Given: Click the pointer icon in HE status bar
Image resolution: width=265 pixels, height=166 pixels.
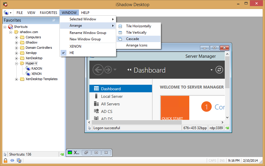Looking at the screenshot, I should click(x=90, y=128).
